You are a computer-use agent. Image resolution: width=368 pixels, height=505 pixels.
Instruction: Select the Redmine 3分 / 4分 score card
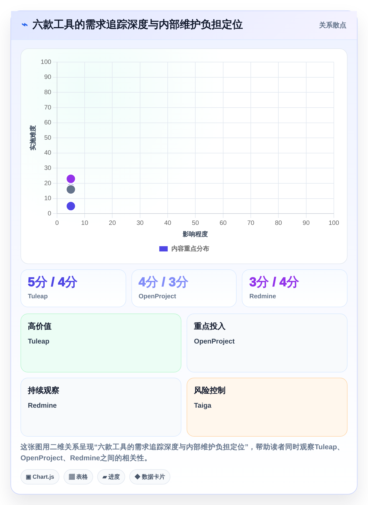295,288
